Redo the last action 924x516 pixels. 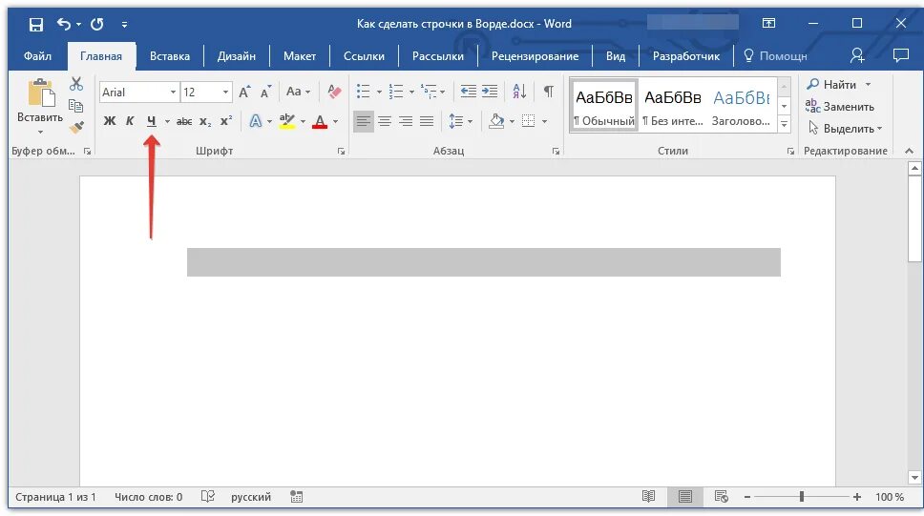(x=97, y=24)
